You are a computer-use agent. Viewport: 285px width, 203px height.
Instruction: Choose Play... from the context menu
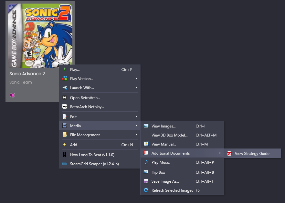point(100,69)
